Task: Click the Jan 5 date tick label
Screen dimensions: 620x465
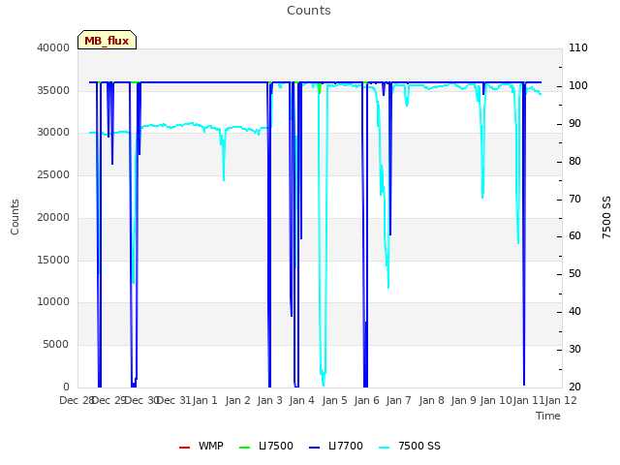Action: pyautogui.click(x=334, y=400)
